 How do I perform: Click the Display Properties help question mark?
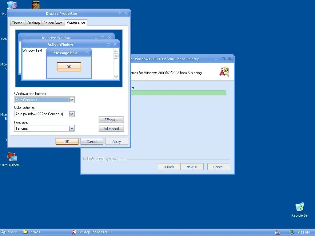pyautogui.click(x=120, y=13)
